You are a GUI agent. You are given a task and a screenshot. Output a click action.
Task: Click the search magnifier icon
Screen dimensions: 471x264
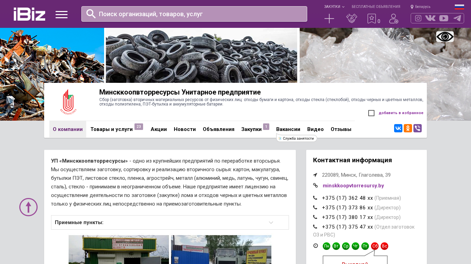pos(91,14)
